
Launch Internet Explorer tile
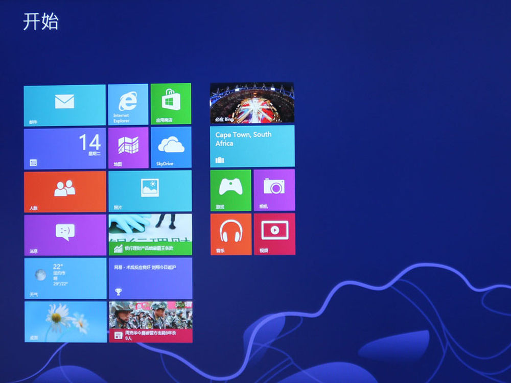tap(128, 104)
